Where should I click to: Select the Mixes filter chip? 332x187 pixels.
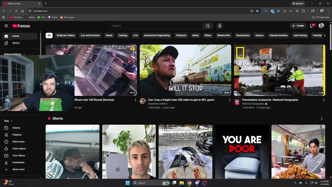(x=208, y=35)
